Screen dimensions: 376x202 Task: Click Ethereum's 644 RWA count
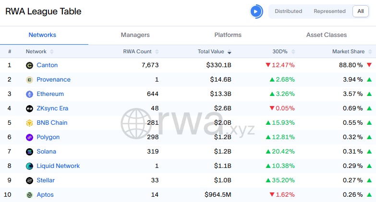(153, 94)
